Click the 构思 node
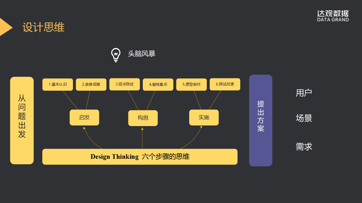 point(143,118)
